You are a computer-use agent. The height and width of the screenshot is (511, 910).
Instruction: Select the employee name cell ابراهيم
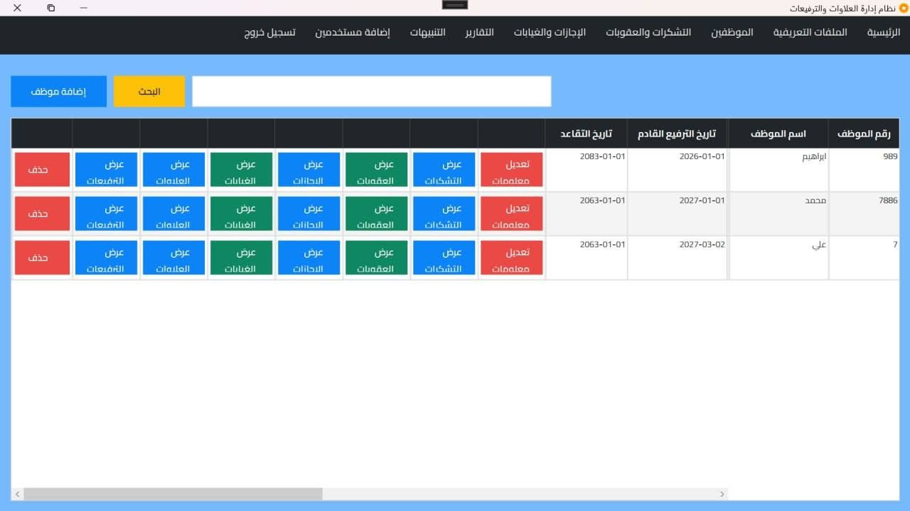click(x=778, y=170)
